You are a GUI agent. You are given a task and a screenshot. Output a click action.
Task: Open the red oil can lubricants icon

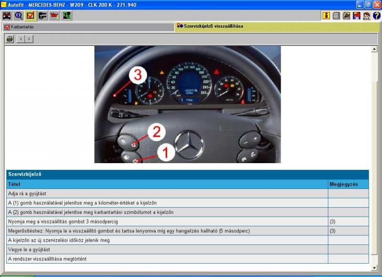pos(54,16)
